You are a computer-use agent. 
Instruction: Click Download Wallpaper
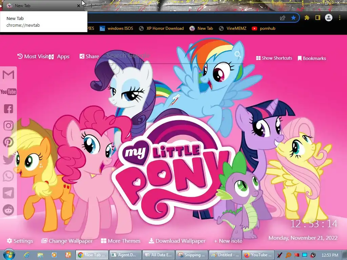pos(177,241)
